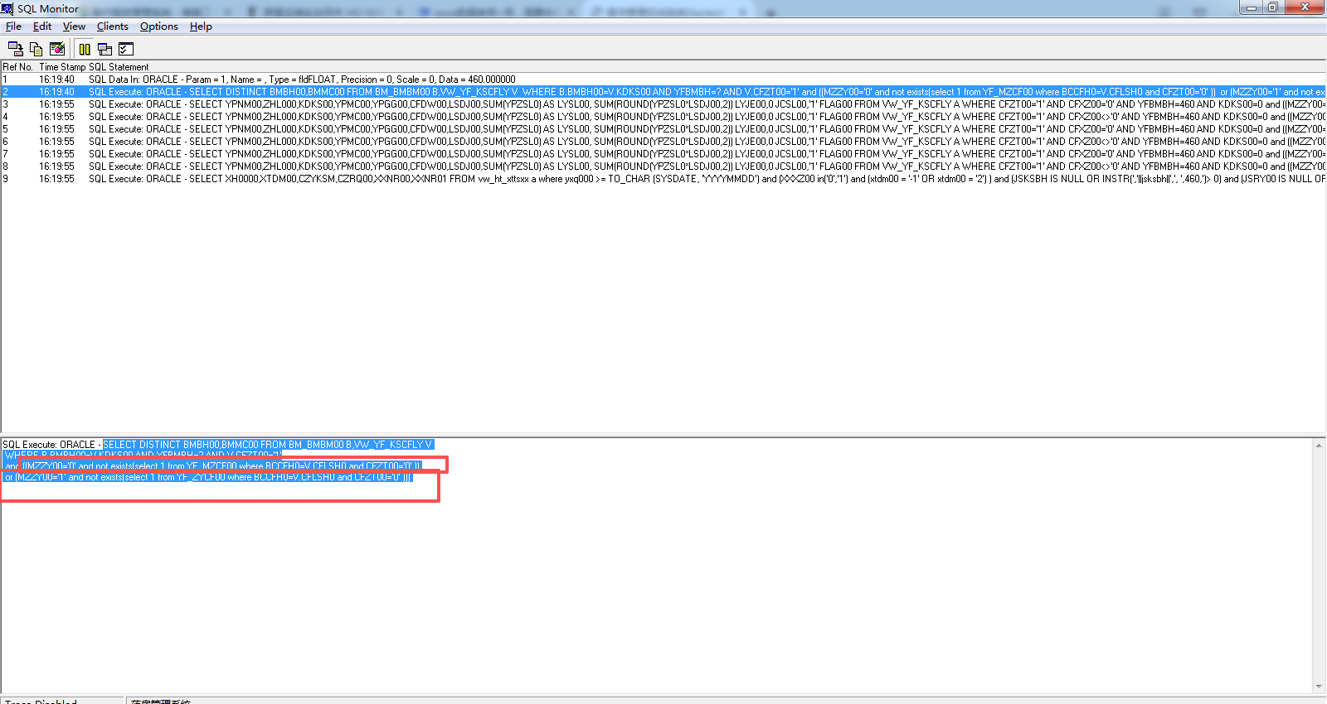The image size is (1327, 704).
Task: Click the SQL Statement column header
Action: [119, 67]
